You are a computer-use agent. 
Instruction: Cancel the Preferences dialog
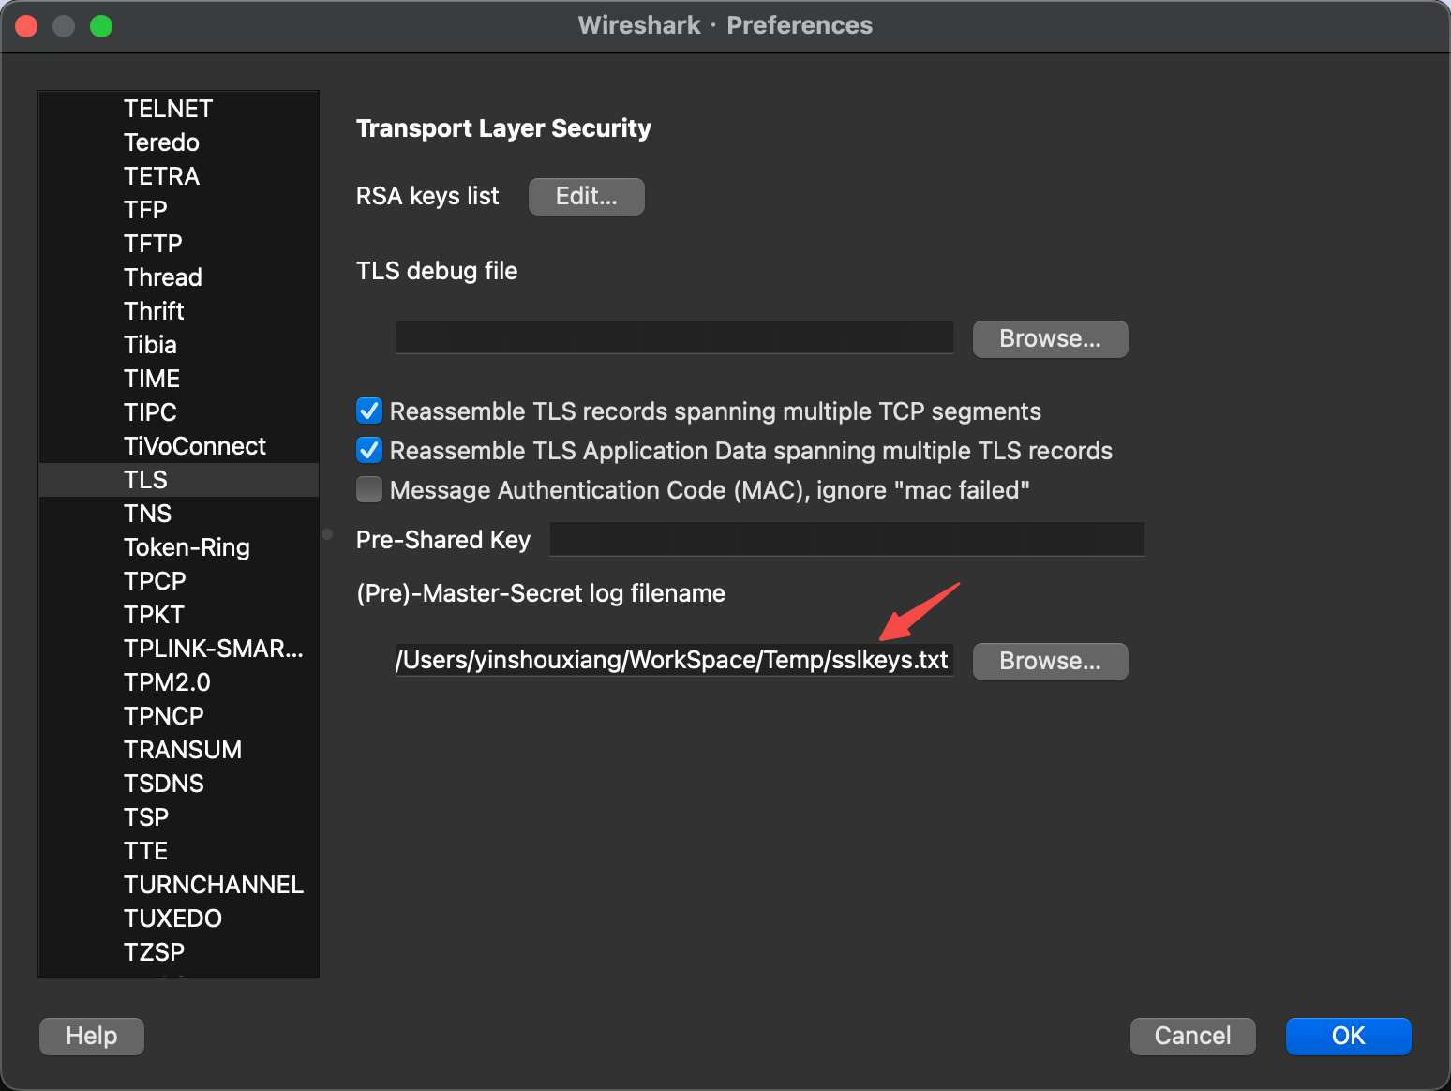click(1192, 1037)
